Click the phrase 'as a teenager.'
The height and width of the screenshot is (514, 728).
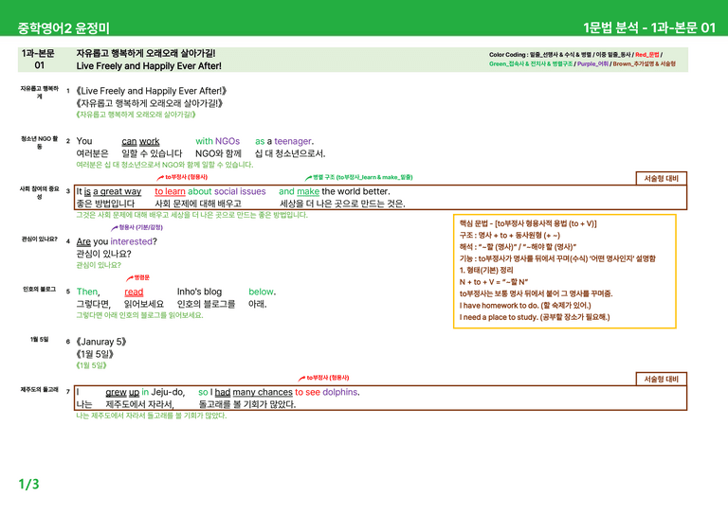click(x=284, y=141)
